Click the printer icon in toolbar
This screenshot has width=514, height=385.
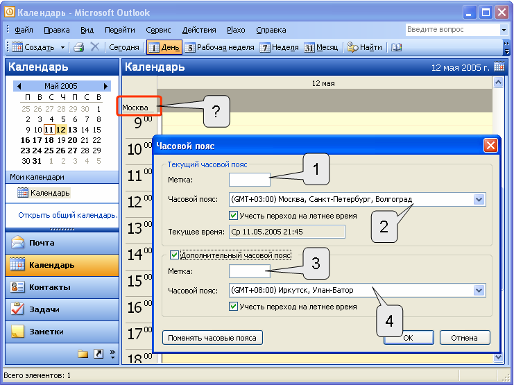point(78,47)
